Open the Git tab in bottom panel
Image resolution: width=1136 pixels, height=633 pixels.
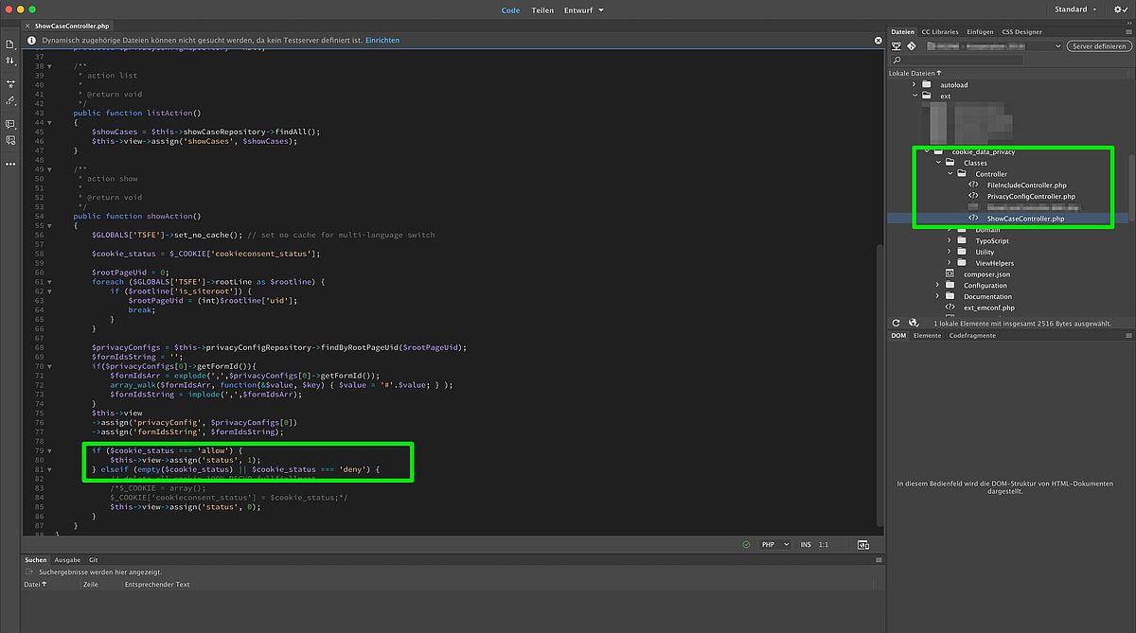(x=93, y=560)
